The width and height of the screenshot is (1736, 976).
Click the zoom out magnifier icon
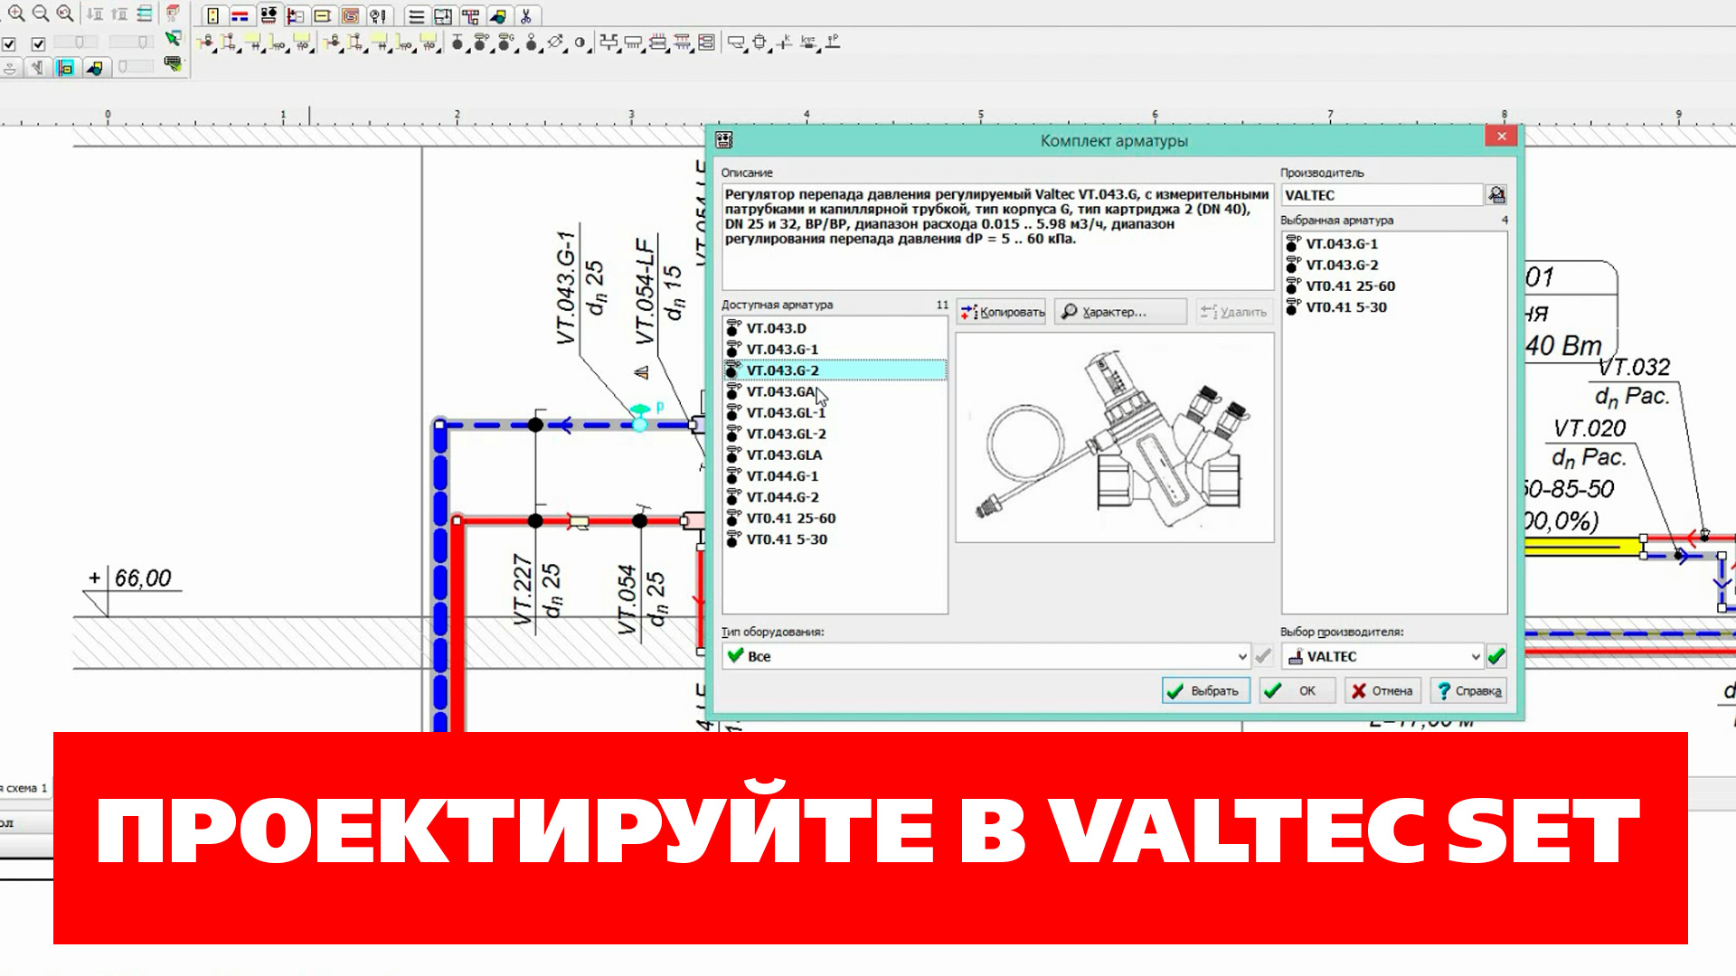click(41, 14)
